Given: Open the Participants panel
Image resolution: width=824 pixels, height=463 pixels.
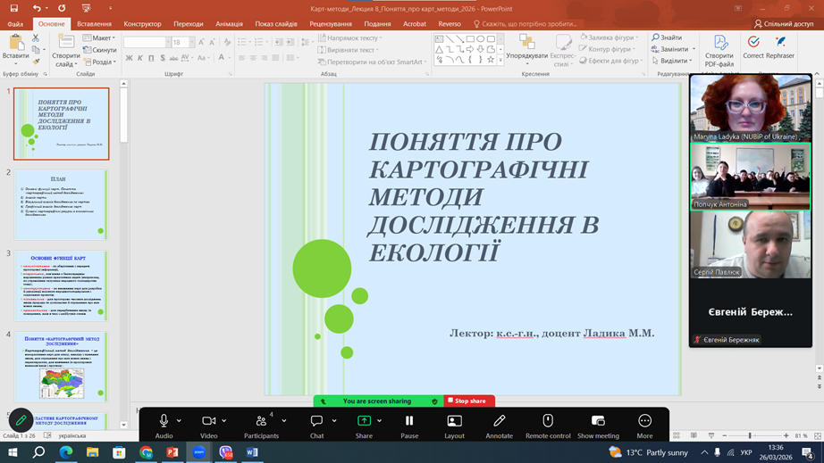Looking at the screenshot, I should click(261, 421).
